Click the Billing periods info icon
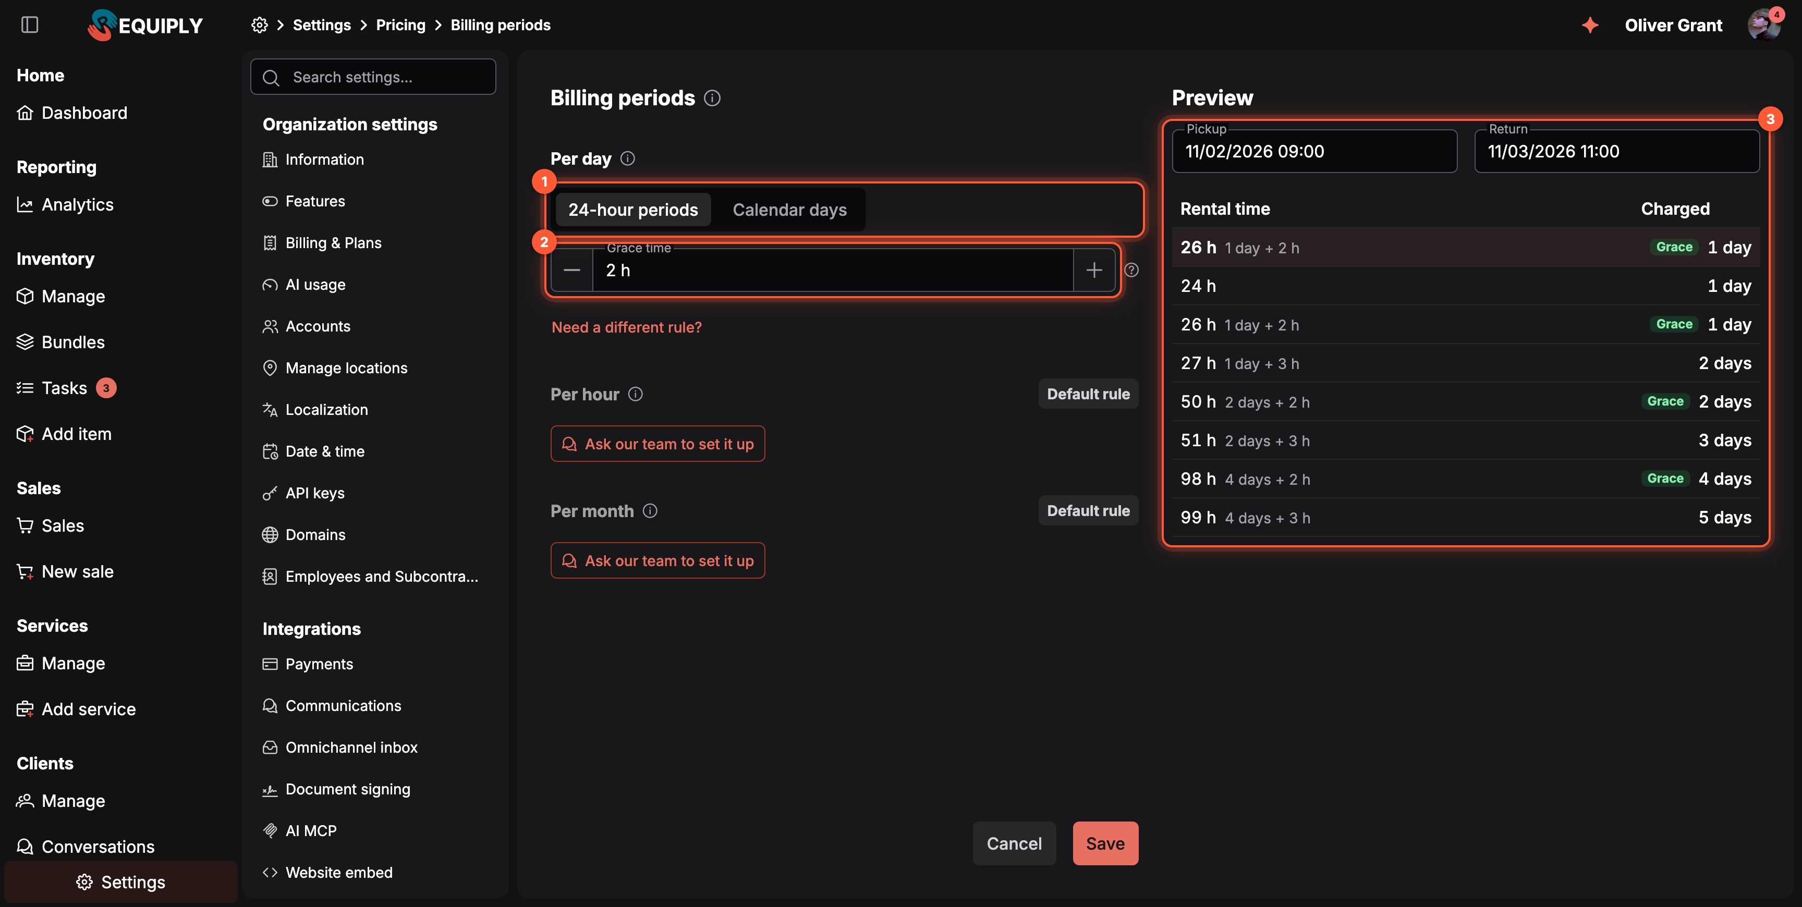The width and height of the screenshot is (1802, 907). (x=712, y=98)
